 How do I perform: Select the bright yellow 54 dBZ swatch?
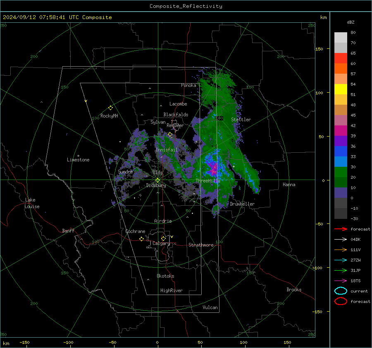pos(341,89)
